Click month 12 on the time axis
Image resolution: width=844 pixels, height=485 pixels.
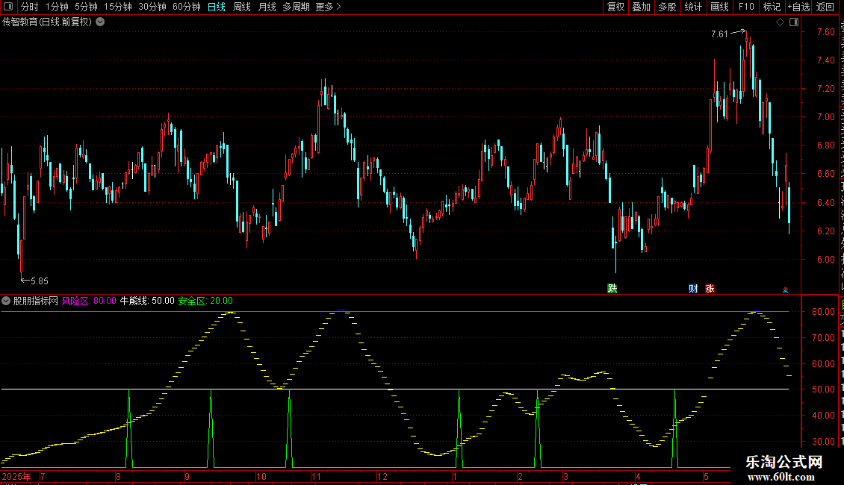pyautogui.click(x=382, y=476)
